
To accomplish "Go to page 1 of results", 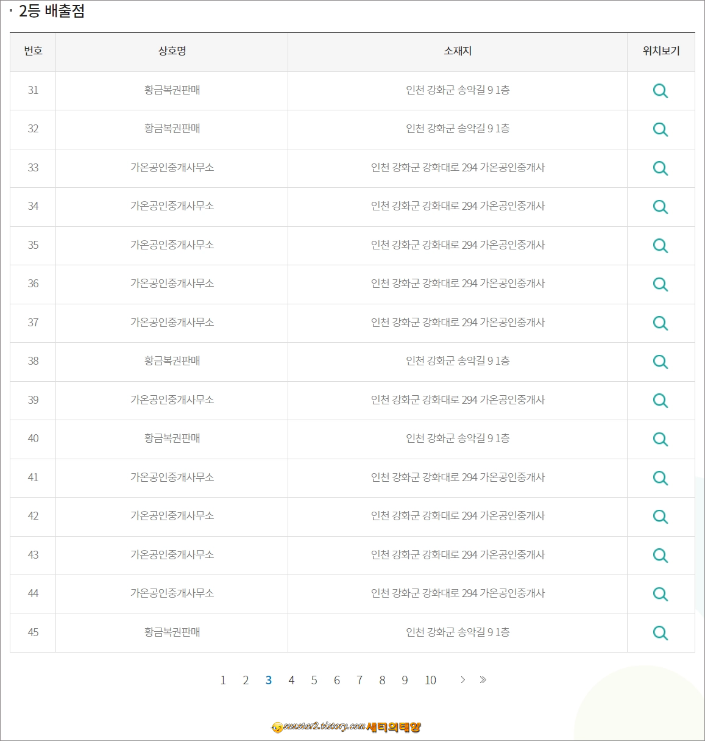I will pyautogui.click(x=223, y=680).
